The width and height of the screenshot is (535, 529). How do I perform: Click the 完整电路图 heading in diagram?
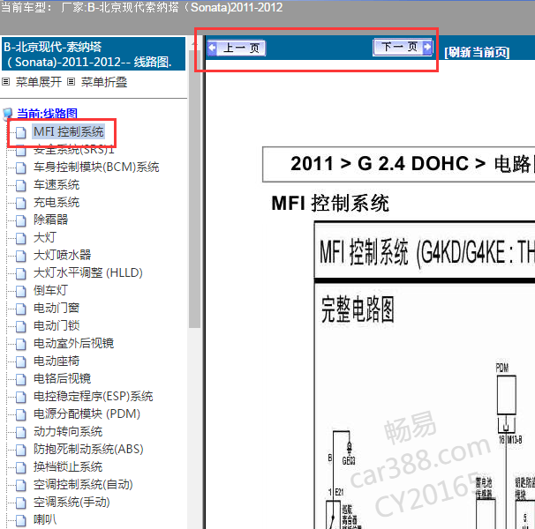(358, 309)
